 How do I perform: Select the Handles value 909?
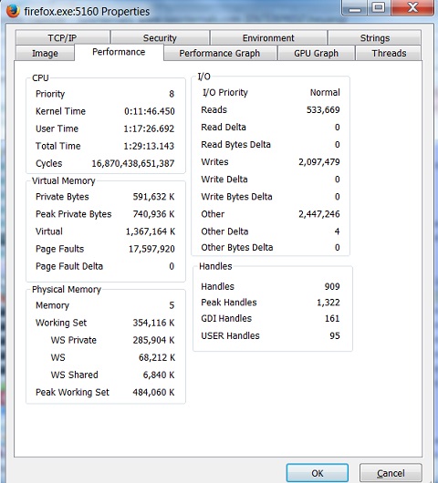[x=332, y=286]
